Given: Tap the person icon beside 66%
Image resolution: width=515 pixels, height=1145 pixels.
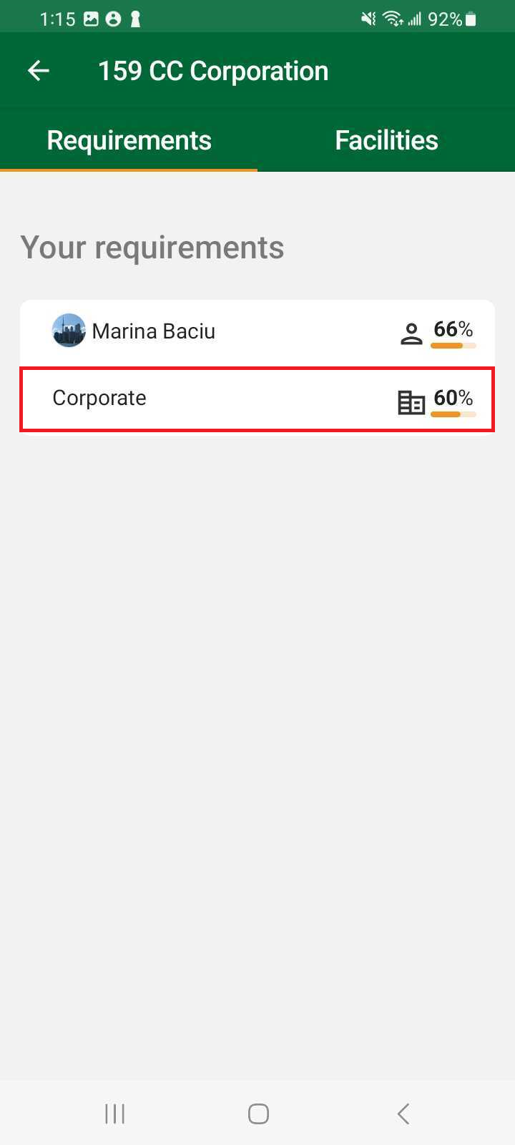Looking at the screenshot, I should (411, 333).
